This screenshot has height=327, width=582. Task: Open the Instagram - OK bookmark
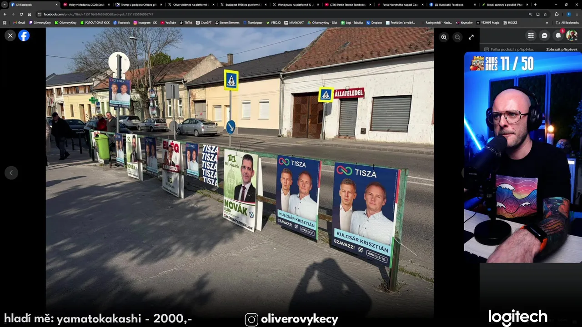click(x=145, y=22)
